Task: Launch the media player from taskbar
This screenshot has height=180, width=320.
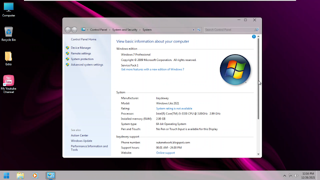Action: pos(35,175)
